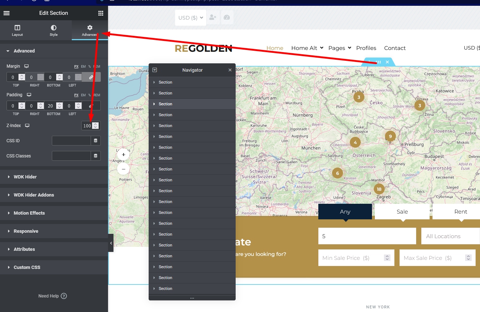Open dynamic tags for CSS ID
The height and width of the screenshot is (312, 480).
pos(96,141)
